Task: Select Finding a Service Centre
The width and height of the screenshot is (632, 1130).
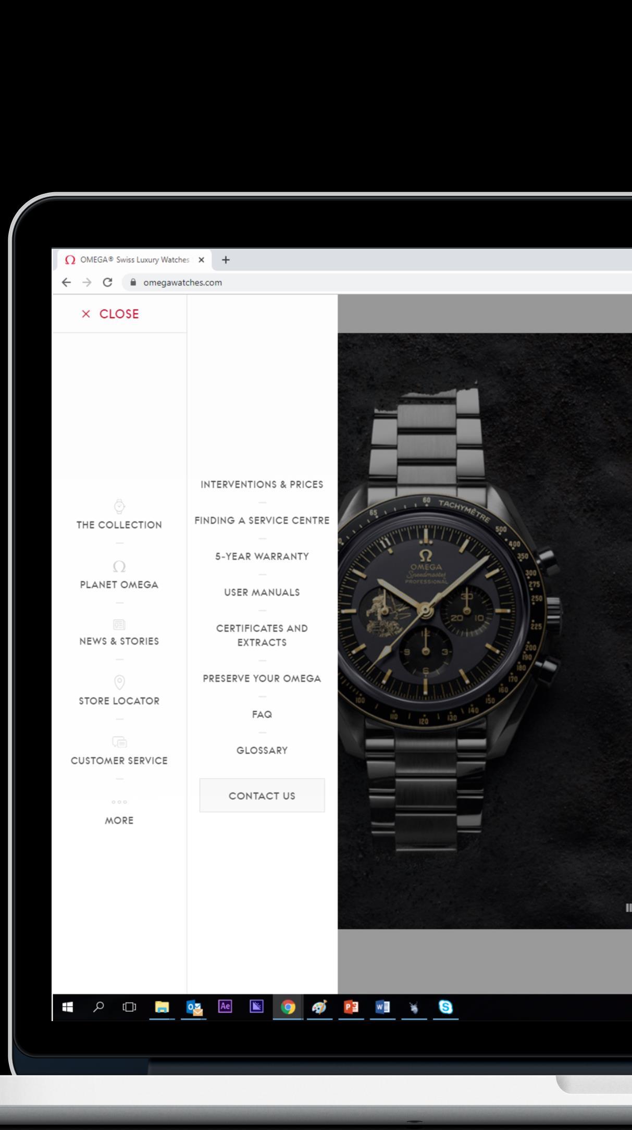Action: (262, 520)
